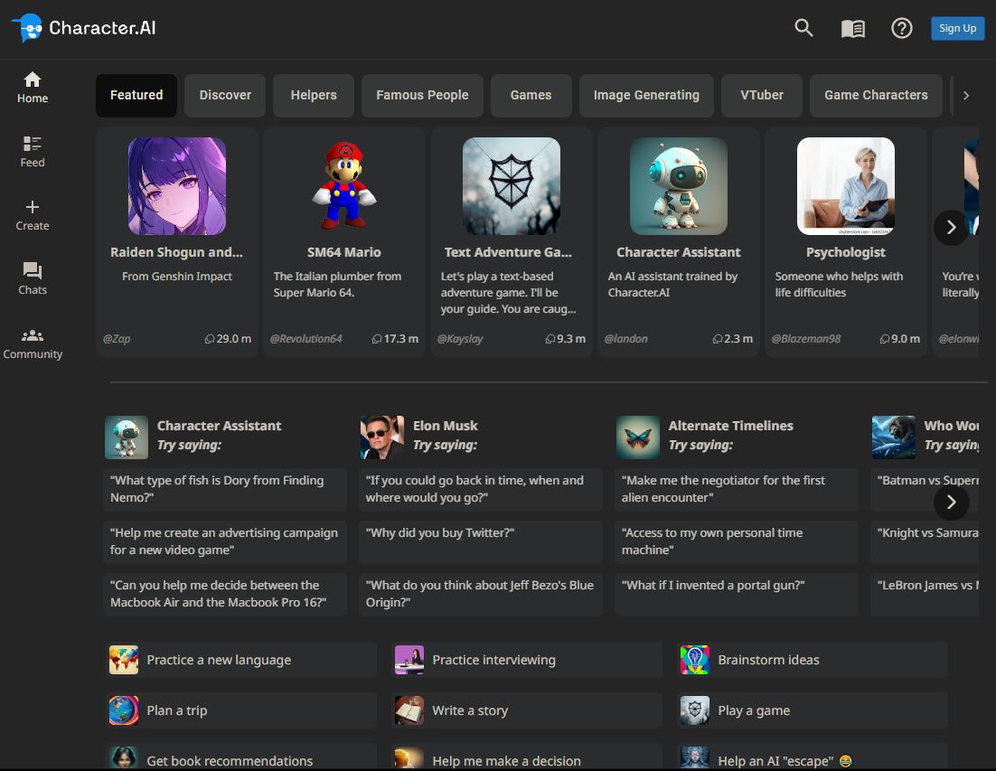Open the Psychologist card photo

[845, 186]
